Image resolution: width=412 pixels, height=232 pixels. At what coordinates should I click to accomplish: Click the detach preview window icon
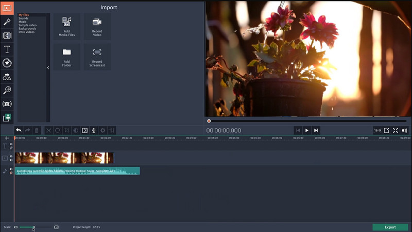pyautogui.click(x=387, y=130)
